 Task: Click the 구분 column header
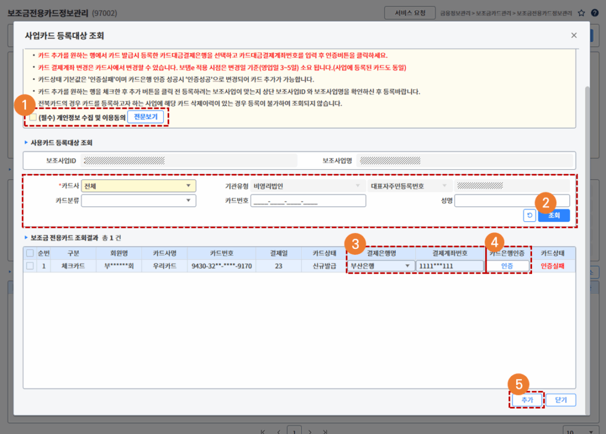[x=73, y=253]
